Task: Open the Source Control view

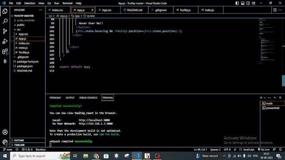Action: (x=5, y=31)
